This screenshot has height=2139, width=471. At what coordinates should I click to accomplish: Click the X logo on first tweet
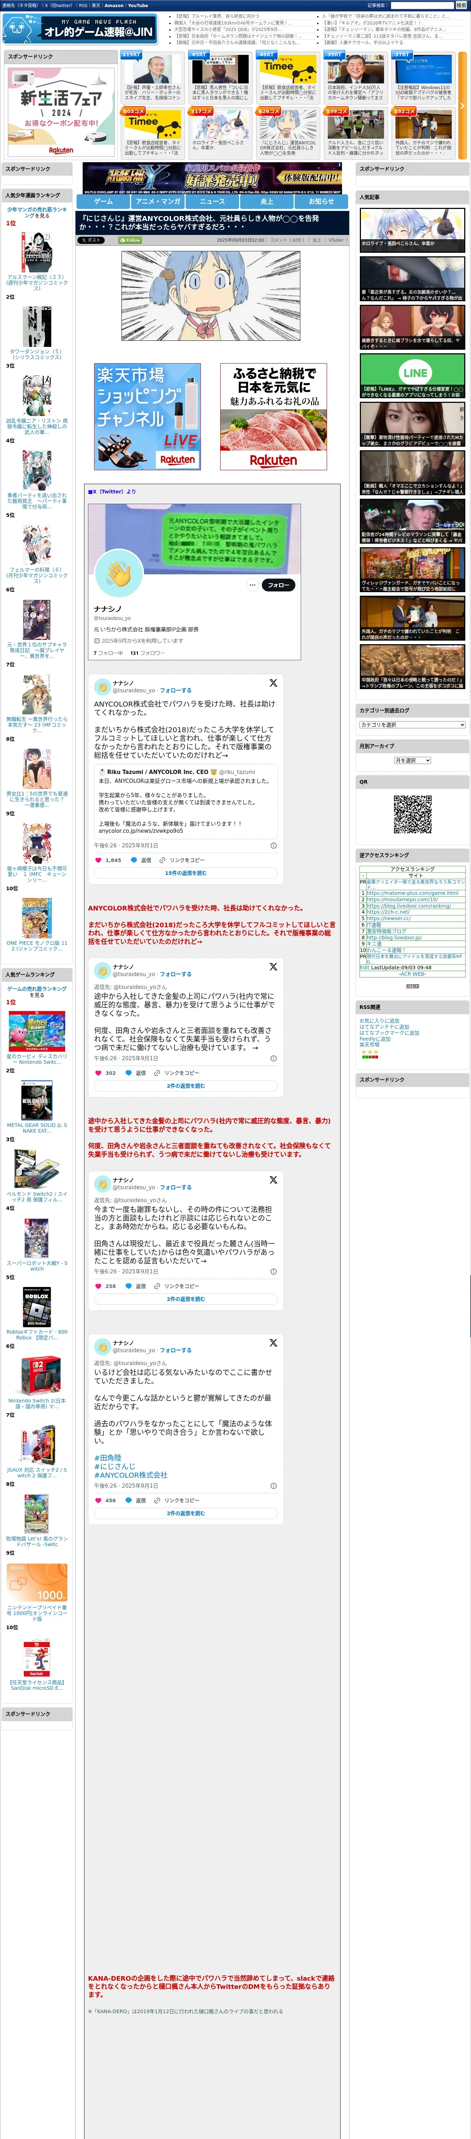(273, 683)
